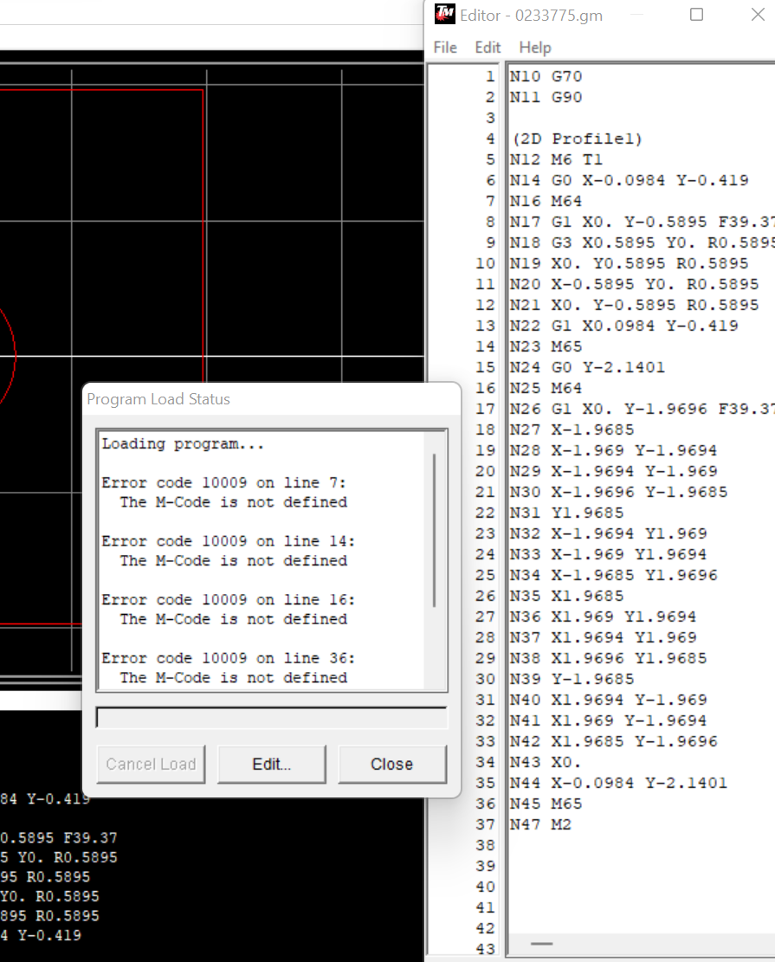Image resolution: width=775 pixels, height=962 pixels.
Task: Click the TM application icon in Editor title bar
Action: pyautogui.click(x=445, y=14)
